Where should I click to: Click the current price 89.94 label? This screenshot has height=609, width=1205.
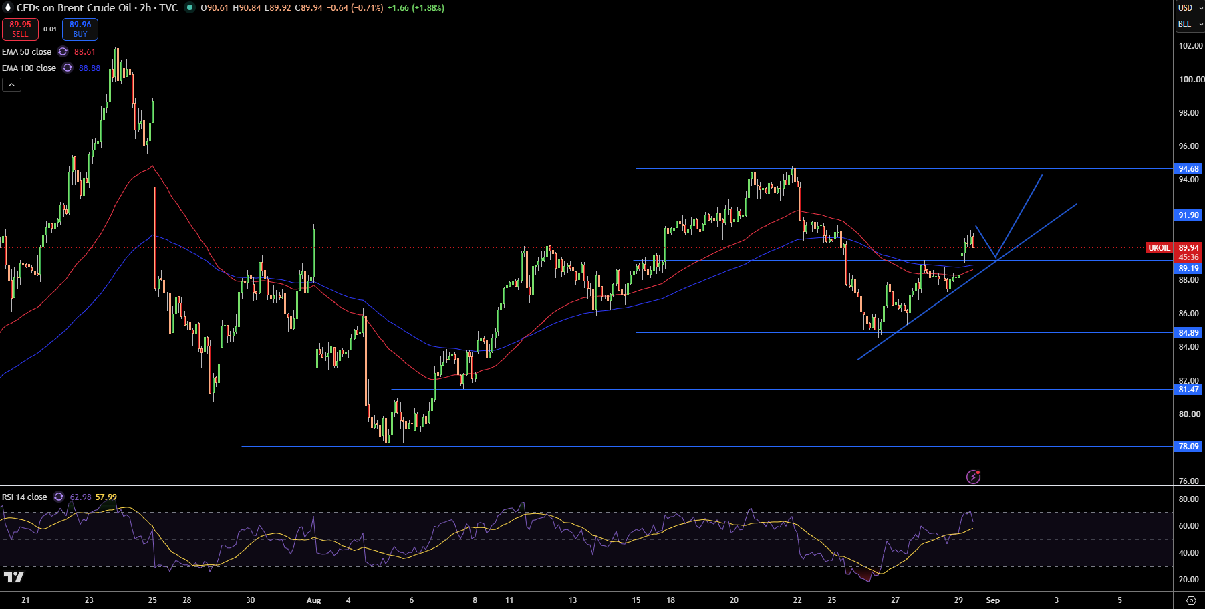click(1188, 248)
